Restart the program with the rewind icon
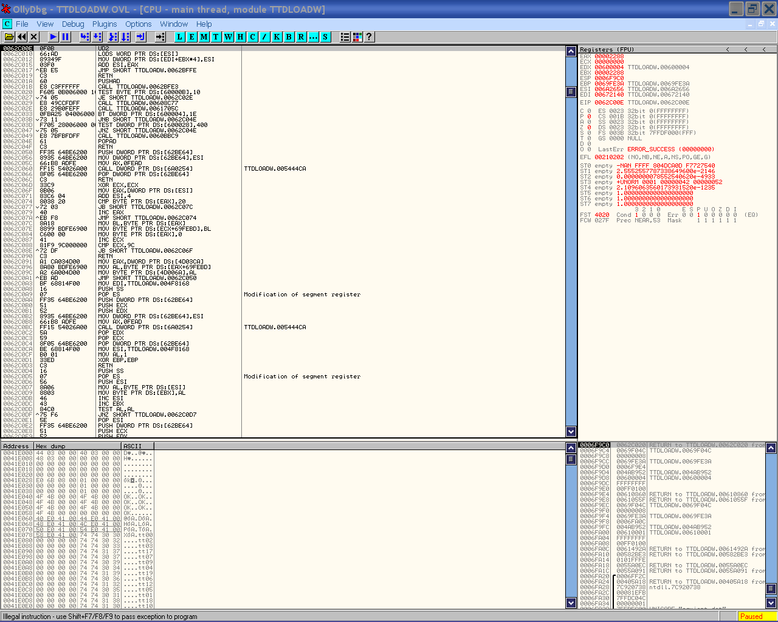The height and width of the screenshot is (622, 778). pyautogui.click(x=22, y=37)
